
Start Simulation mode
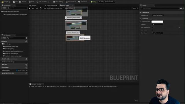[x=83, y=2]
